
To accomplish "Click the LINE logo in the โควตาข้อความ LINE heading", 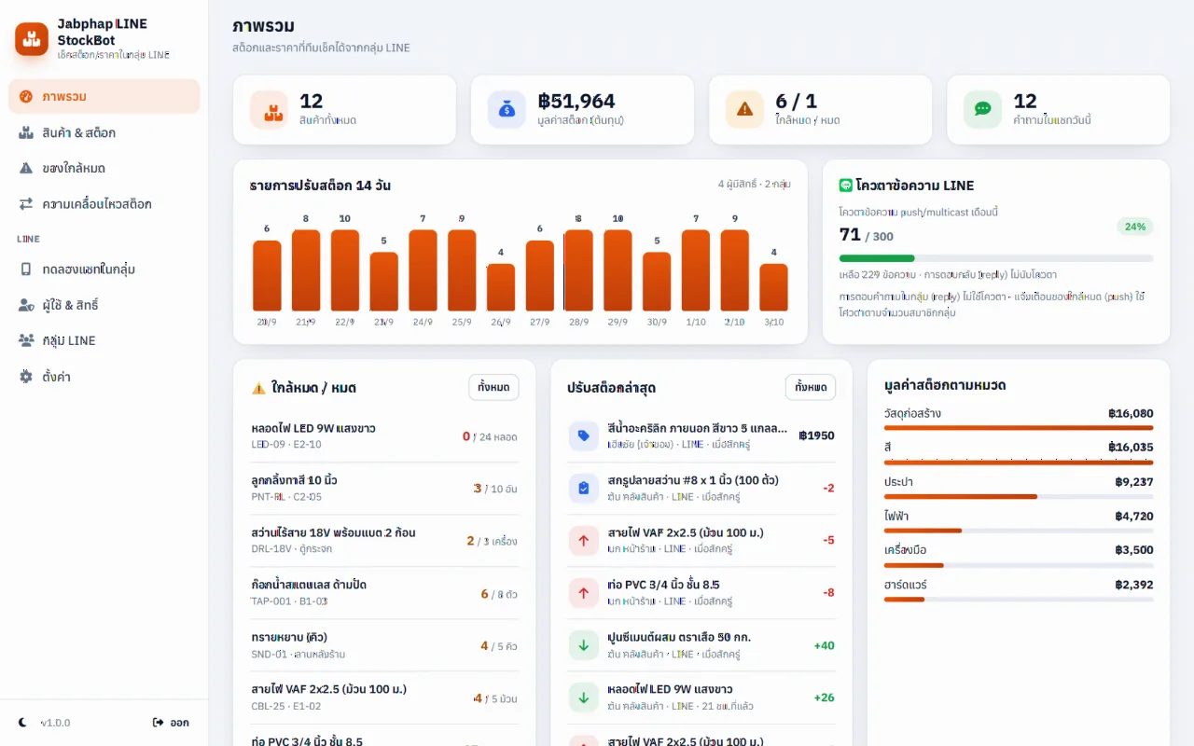I will 846,186.
